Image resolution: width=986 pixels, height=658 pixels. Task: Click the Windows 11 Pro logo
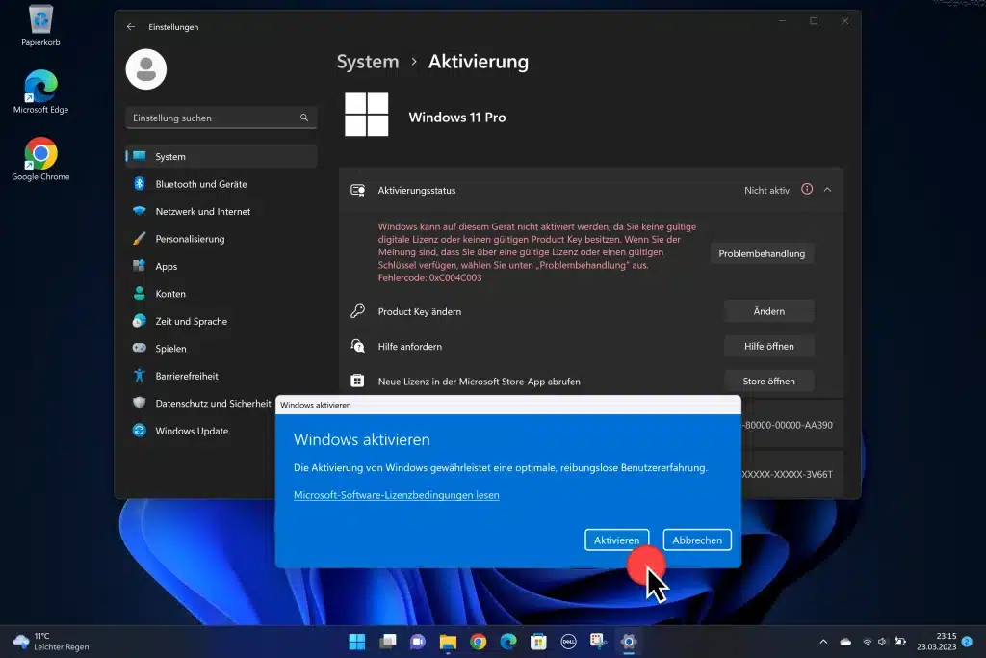367,115
